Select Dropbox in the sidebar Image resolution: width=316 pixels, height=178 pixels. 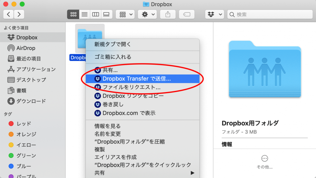point(33,37)
